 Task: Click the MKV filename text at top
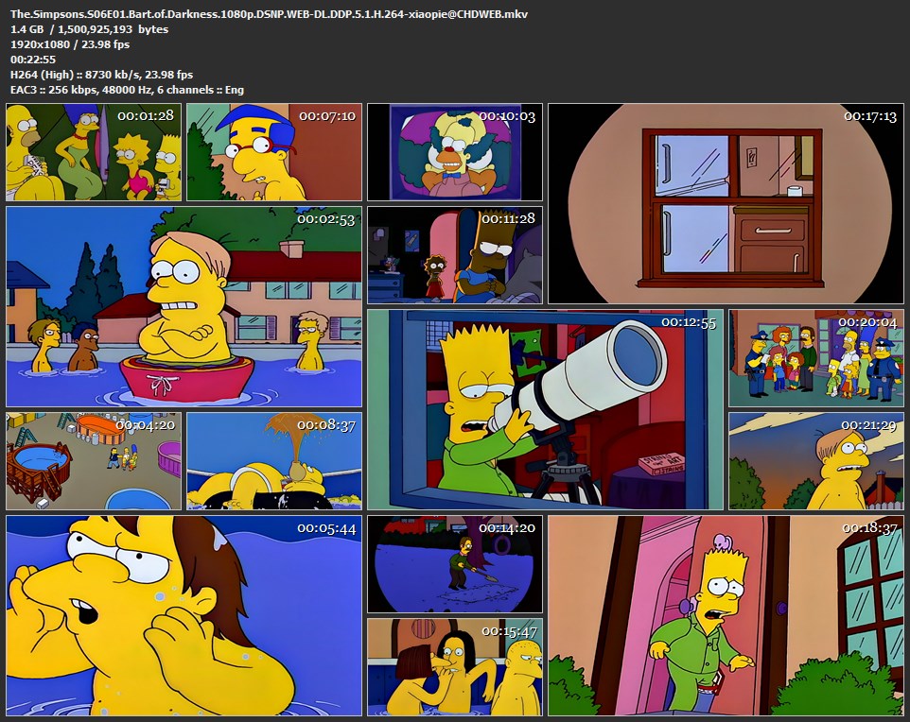(x=270, y=14)
